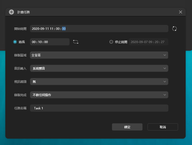Click the 開始時間 label

tap(20, 29)
